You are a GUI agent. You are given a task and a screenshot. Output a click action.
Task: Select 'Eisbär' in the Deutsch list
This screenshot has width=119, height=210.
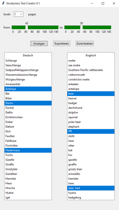click(x=28, y=122)
